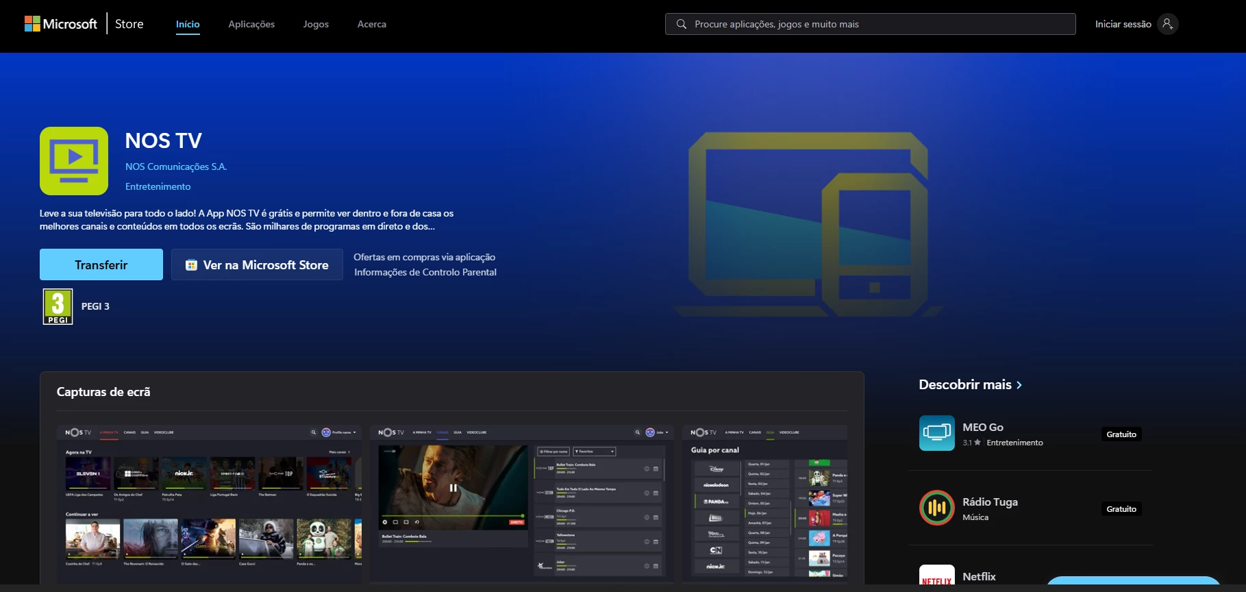The height and width of the screenshot is (592, 1246).
Task: Open NOS Comunicações S.A. publisher link
Action: (176, 166)
